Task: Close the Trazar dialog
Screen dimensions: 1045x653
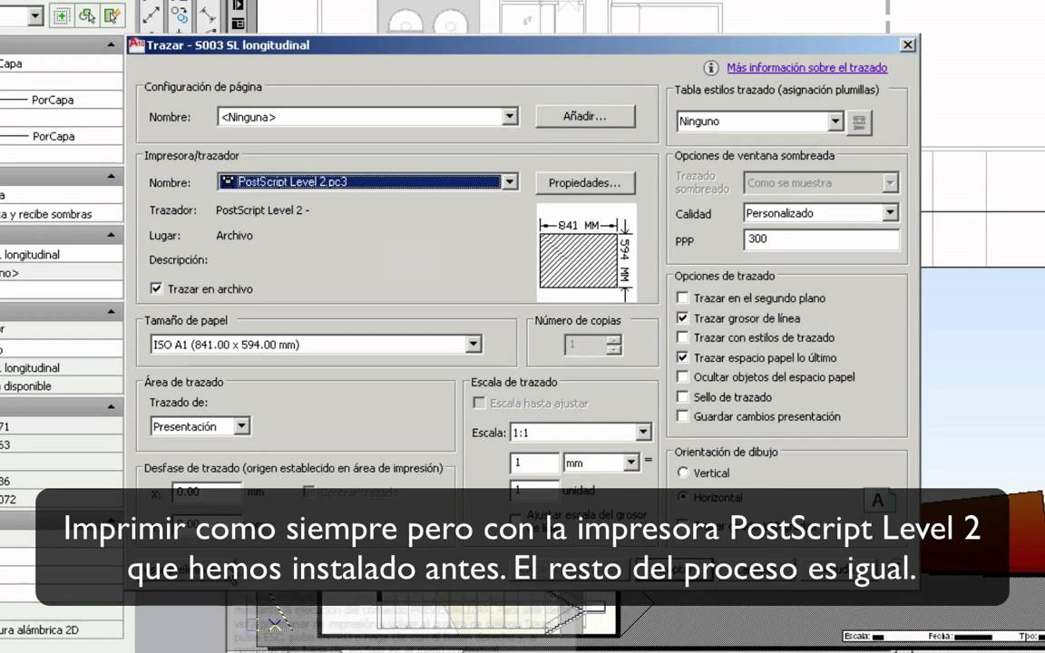Action: coord(907,45)
